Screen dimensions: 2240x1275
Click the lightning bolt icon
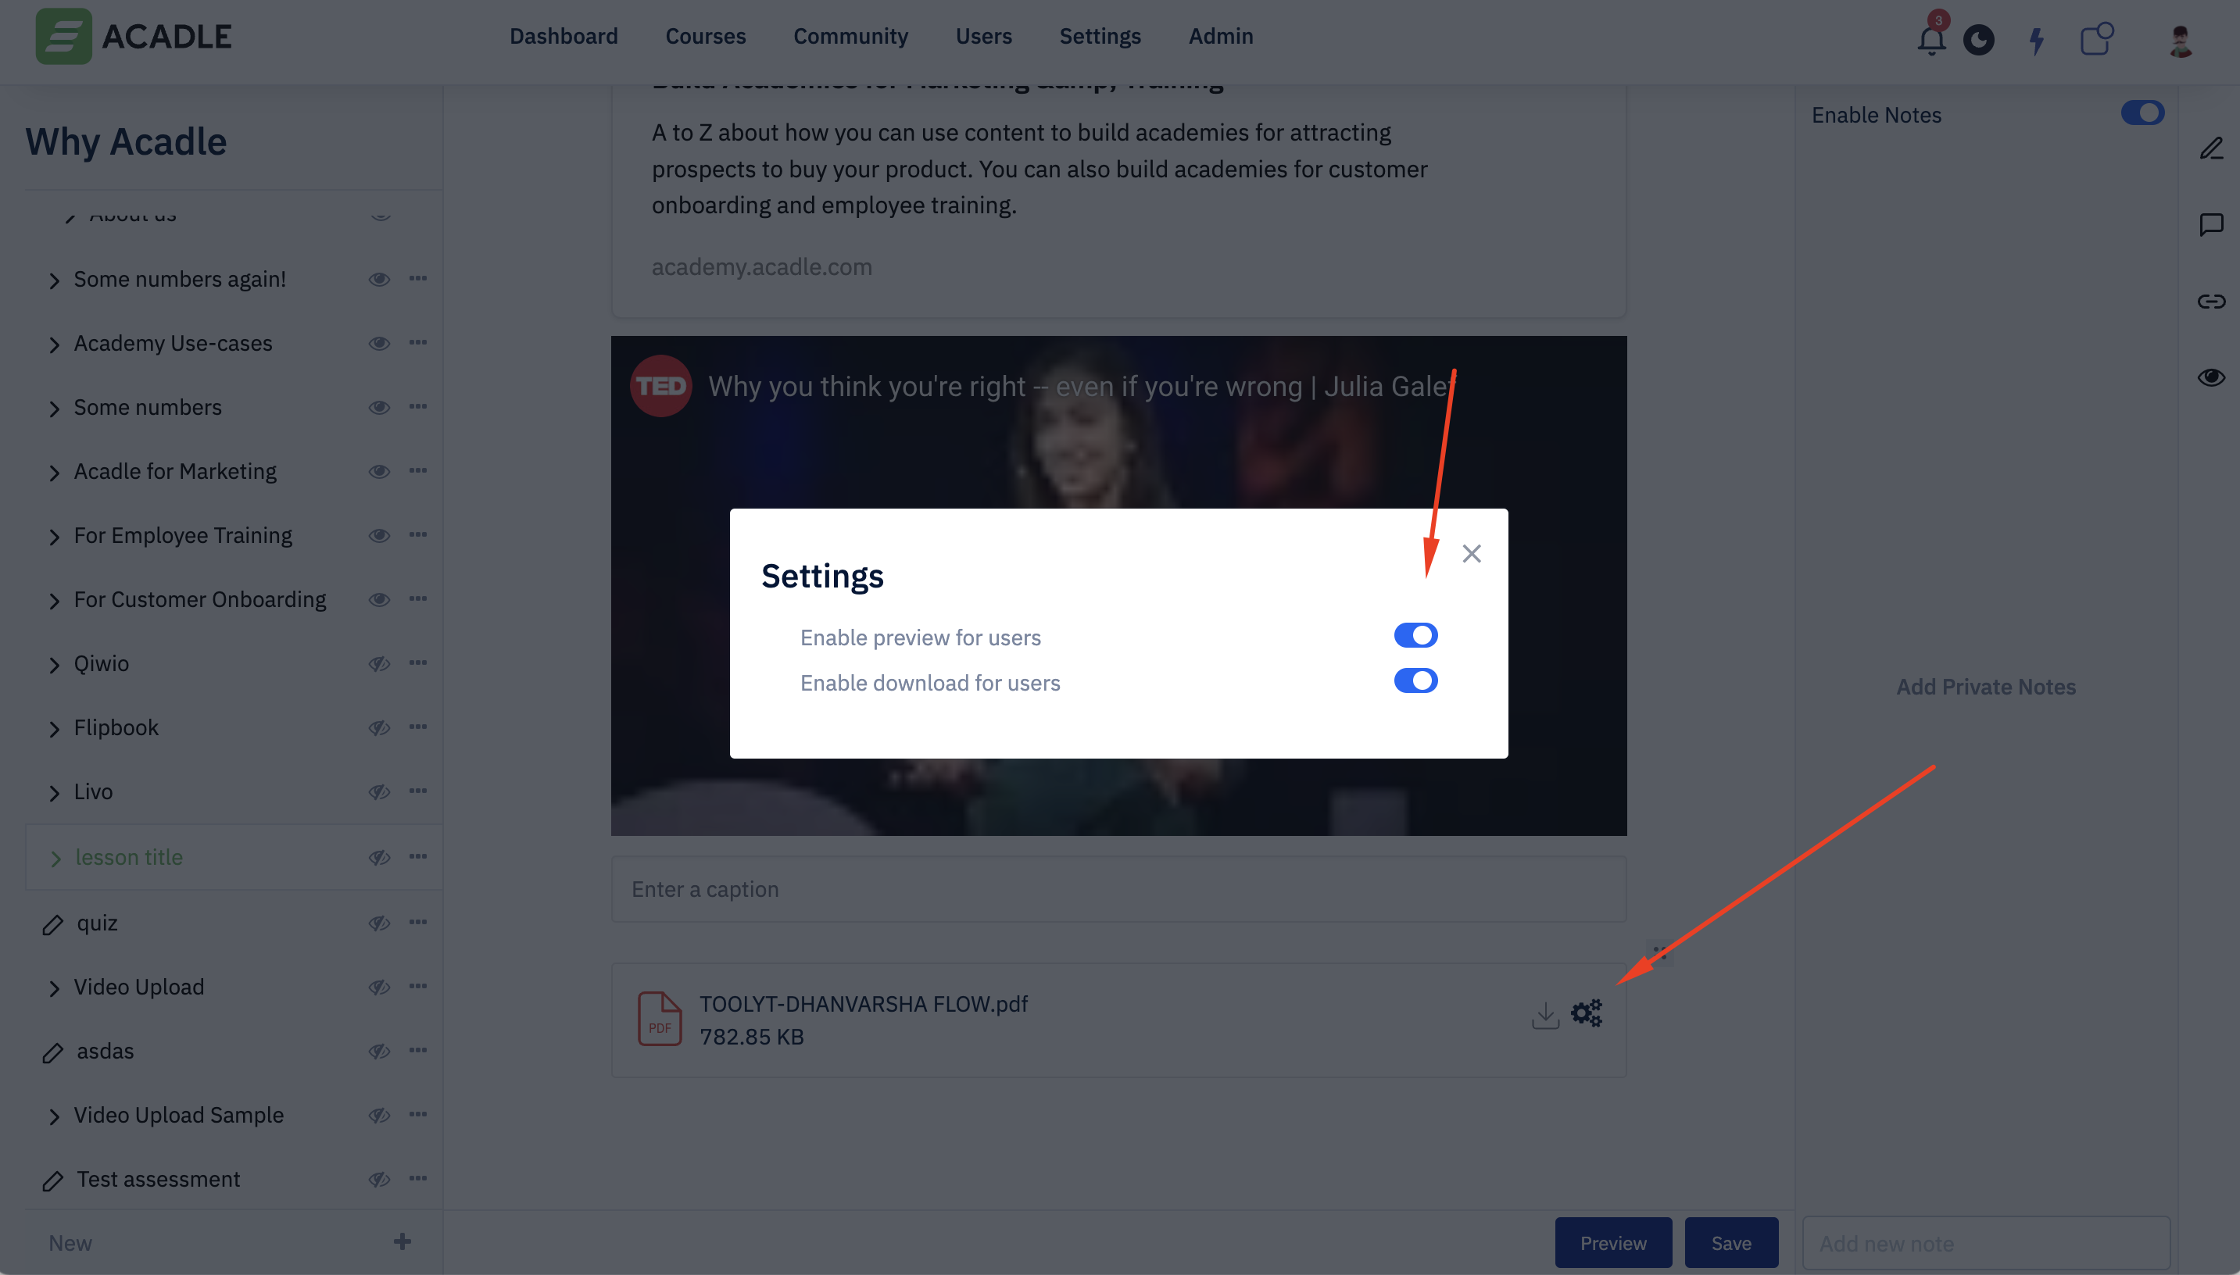[x=2037, y=41]
